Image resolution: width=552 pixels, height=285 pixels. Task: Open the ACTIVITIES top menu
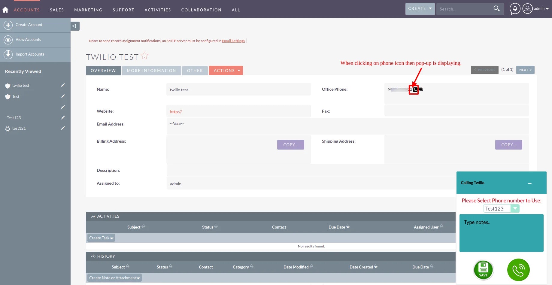pos(158,10)
